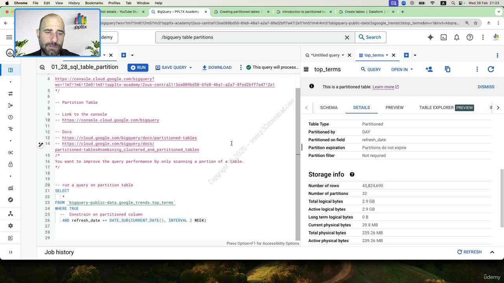Bookmark this page star icon
Viewport: 504px width, 283px height.
[476, 23]
